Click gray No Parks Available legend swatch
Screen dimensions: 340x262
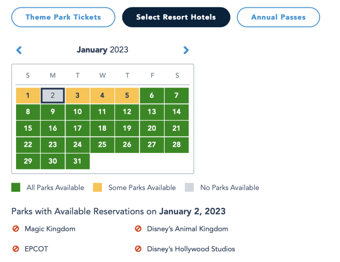point(189,187)
